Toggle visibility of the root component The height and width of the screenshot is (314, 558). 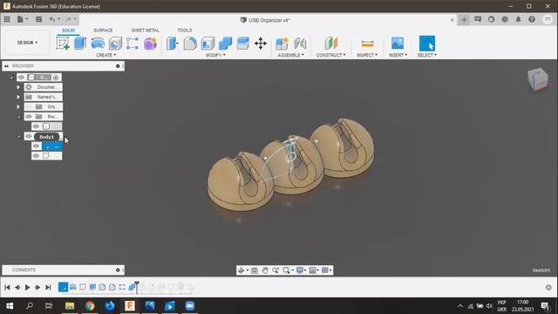click(21, 78)
